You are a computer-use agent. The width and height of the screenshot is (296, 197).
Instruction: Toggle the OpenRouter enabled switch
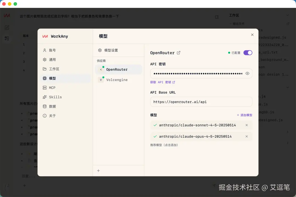pyautogui.click(x=248, y=53)
